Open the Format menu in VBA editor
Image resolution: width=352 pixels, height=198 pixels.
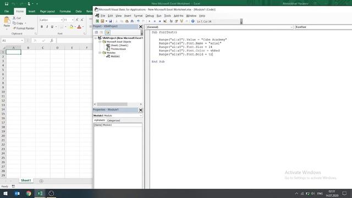pos(138,16)
